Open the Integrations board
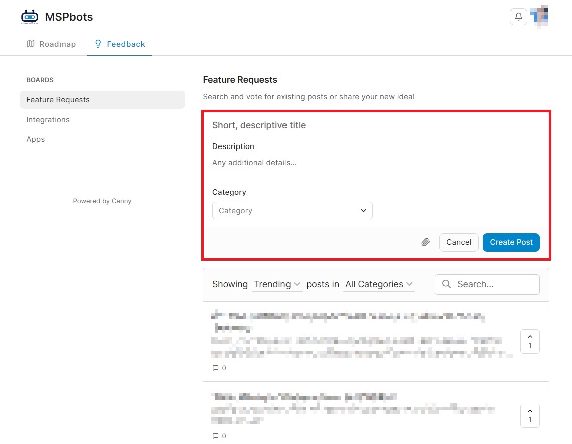Viewport: 572px width, 444px height. (x=48, y=120)
